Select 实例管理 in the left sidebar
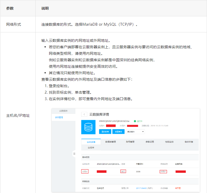207x193 pixels. click(x=59, y=118)
